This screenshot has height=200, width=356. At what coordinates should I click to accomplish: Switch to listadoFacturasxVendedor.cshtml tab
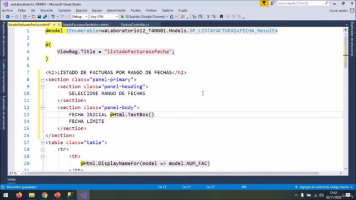[86, 24]
